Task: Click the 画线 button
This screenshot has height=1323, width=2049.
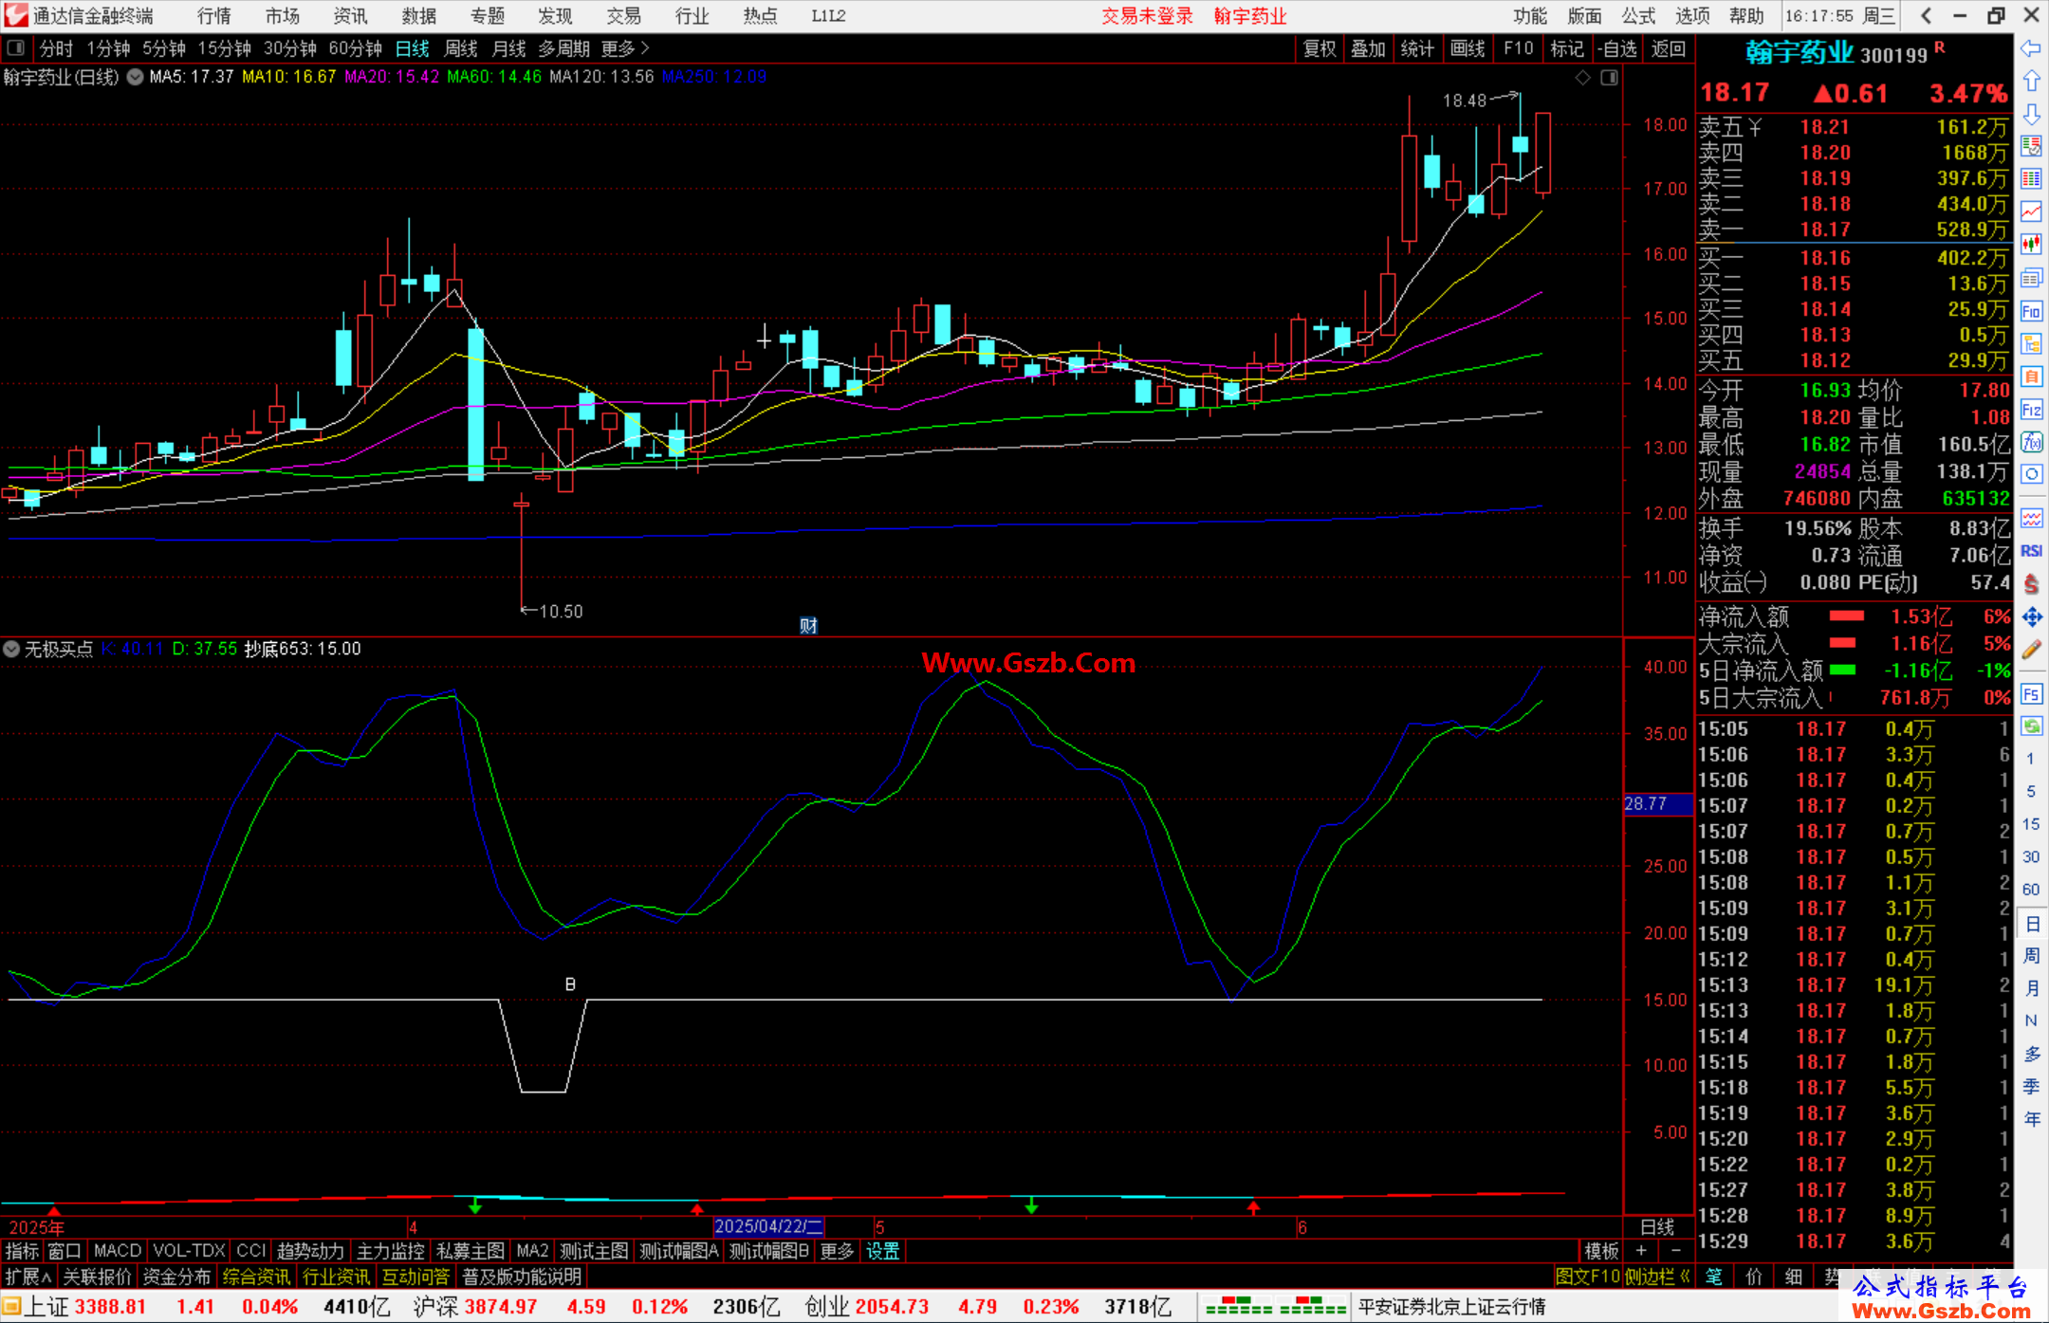Action: (1468, 48)
